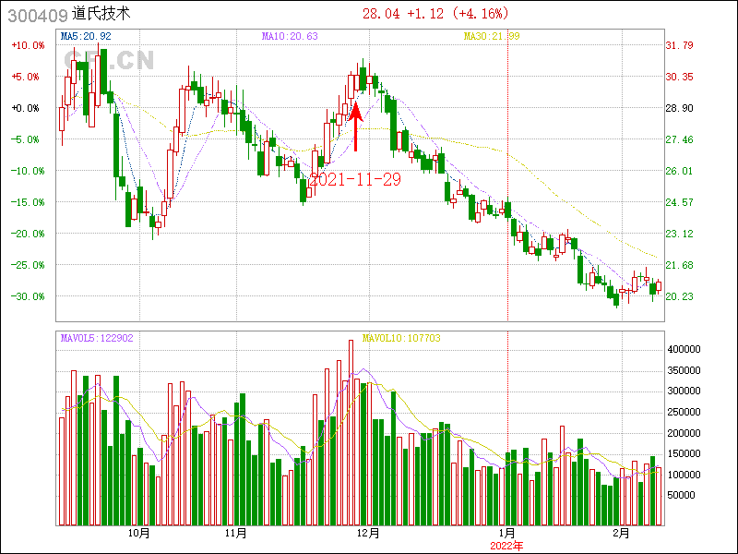Click the 400000 volume axis label
Image resolution: width=738 pixels, height=554 pixels.
686,350
